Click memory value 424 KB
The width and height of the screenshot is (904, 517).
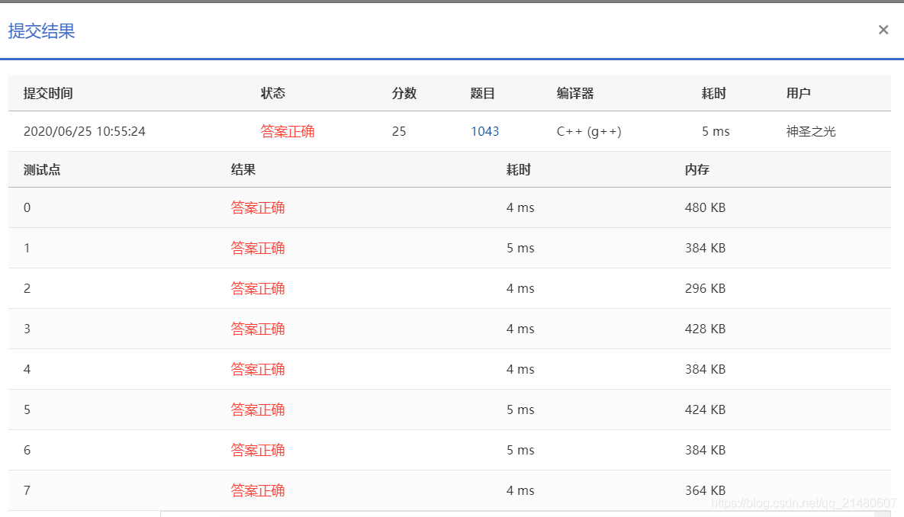[705, 409]
